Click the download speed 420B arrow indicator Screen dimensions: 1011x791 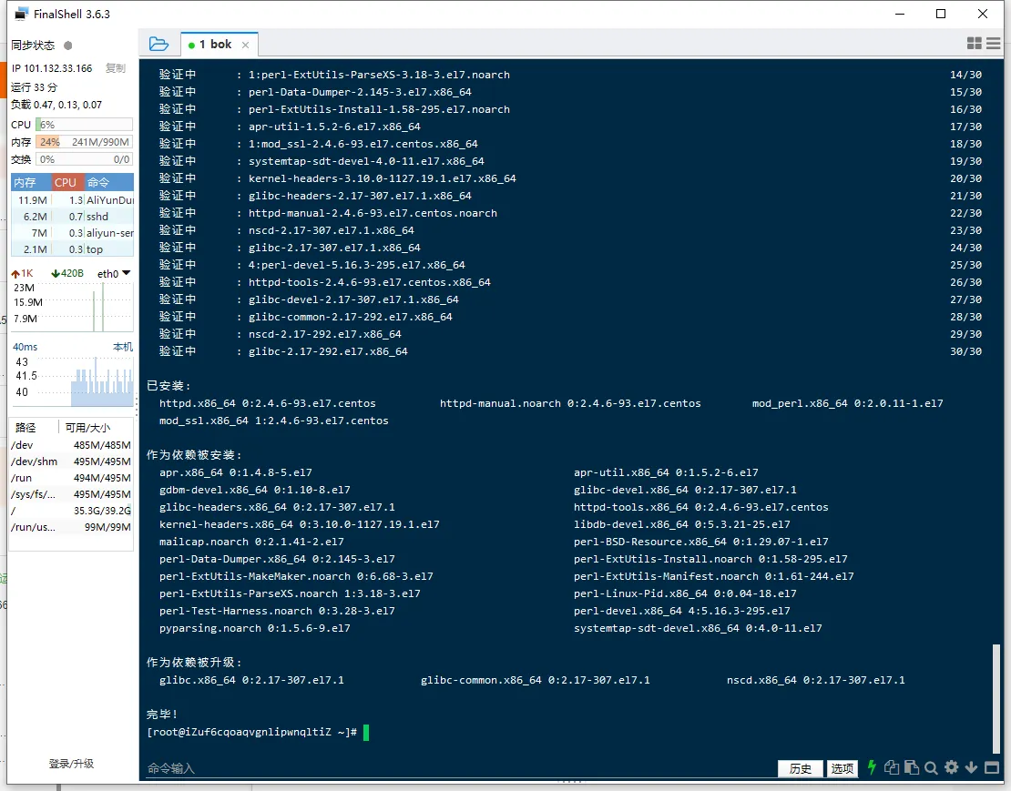(67, 274)
